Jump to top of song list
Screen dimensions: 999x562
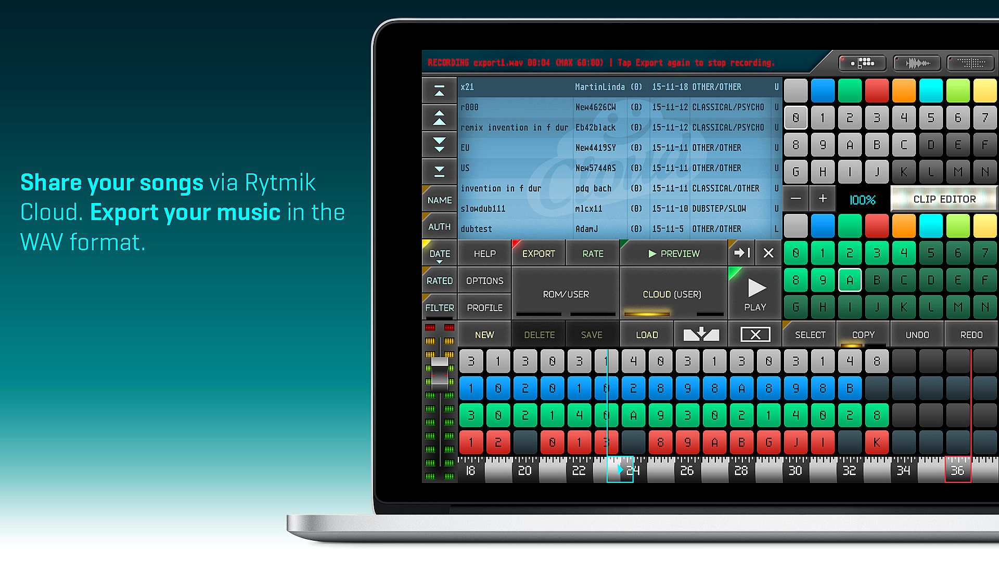tap(439, 91)
